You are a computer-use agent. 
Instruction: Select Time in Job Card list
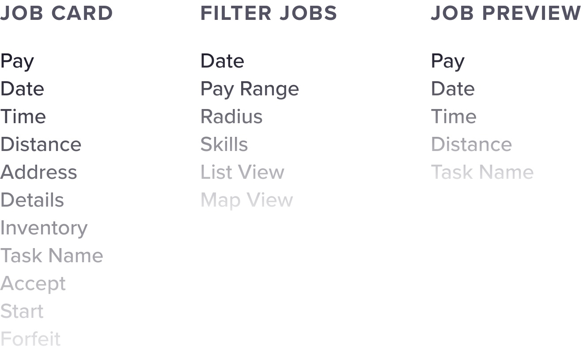(x=23, y=117)
